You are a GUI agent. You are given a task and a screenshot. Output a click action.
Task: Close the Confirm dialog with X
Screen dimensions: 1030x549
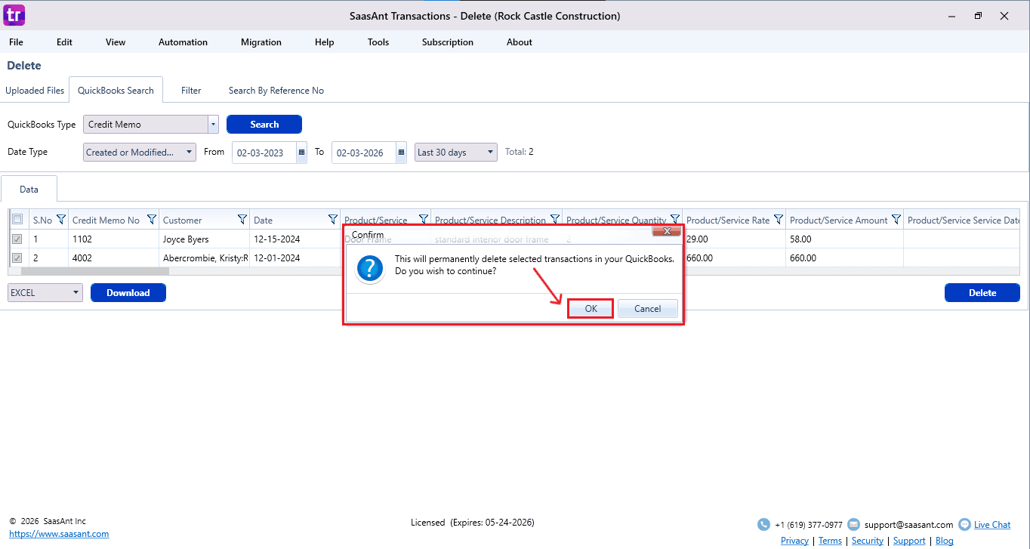click(x=667, y=231)
